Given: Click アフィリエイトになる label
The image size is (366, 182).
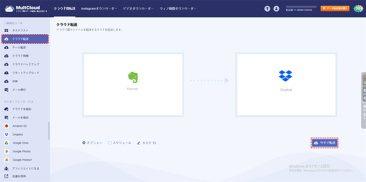Looking at the screenshot, I should pos(26,169).
